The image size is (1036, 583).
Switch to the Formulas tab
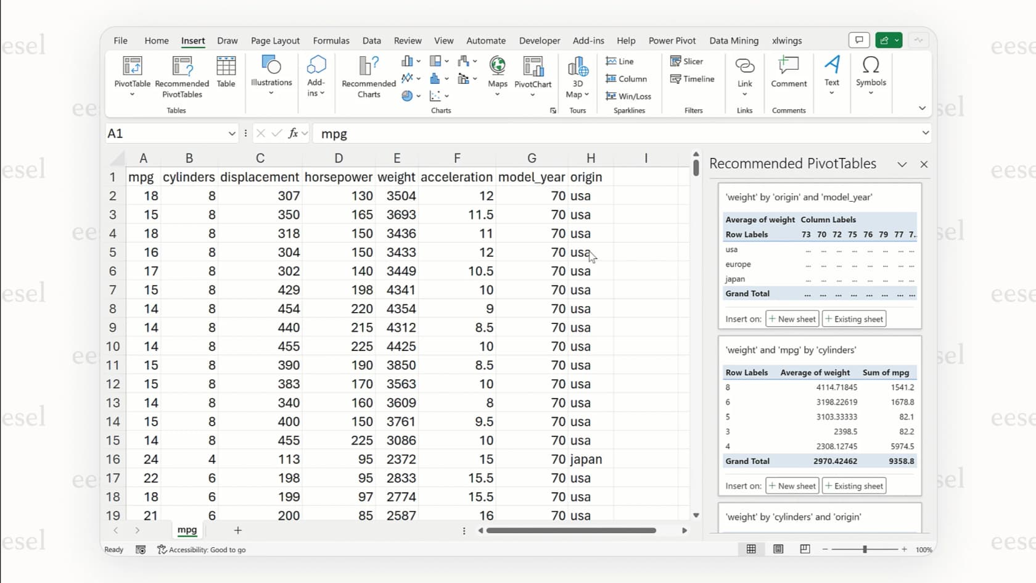(x=331, y=41)
